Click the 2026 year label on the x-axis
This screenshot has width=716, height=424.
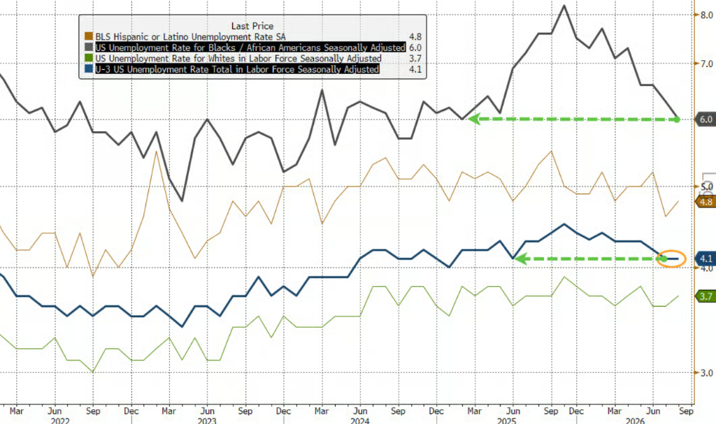[x=635, y=421]
